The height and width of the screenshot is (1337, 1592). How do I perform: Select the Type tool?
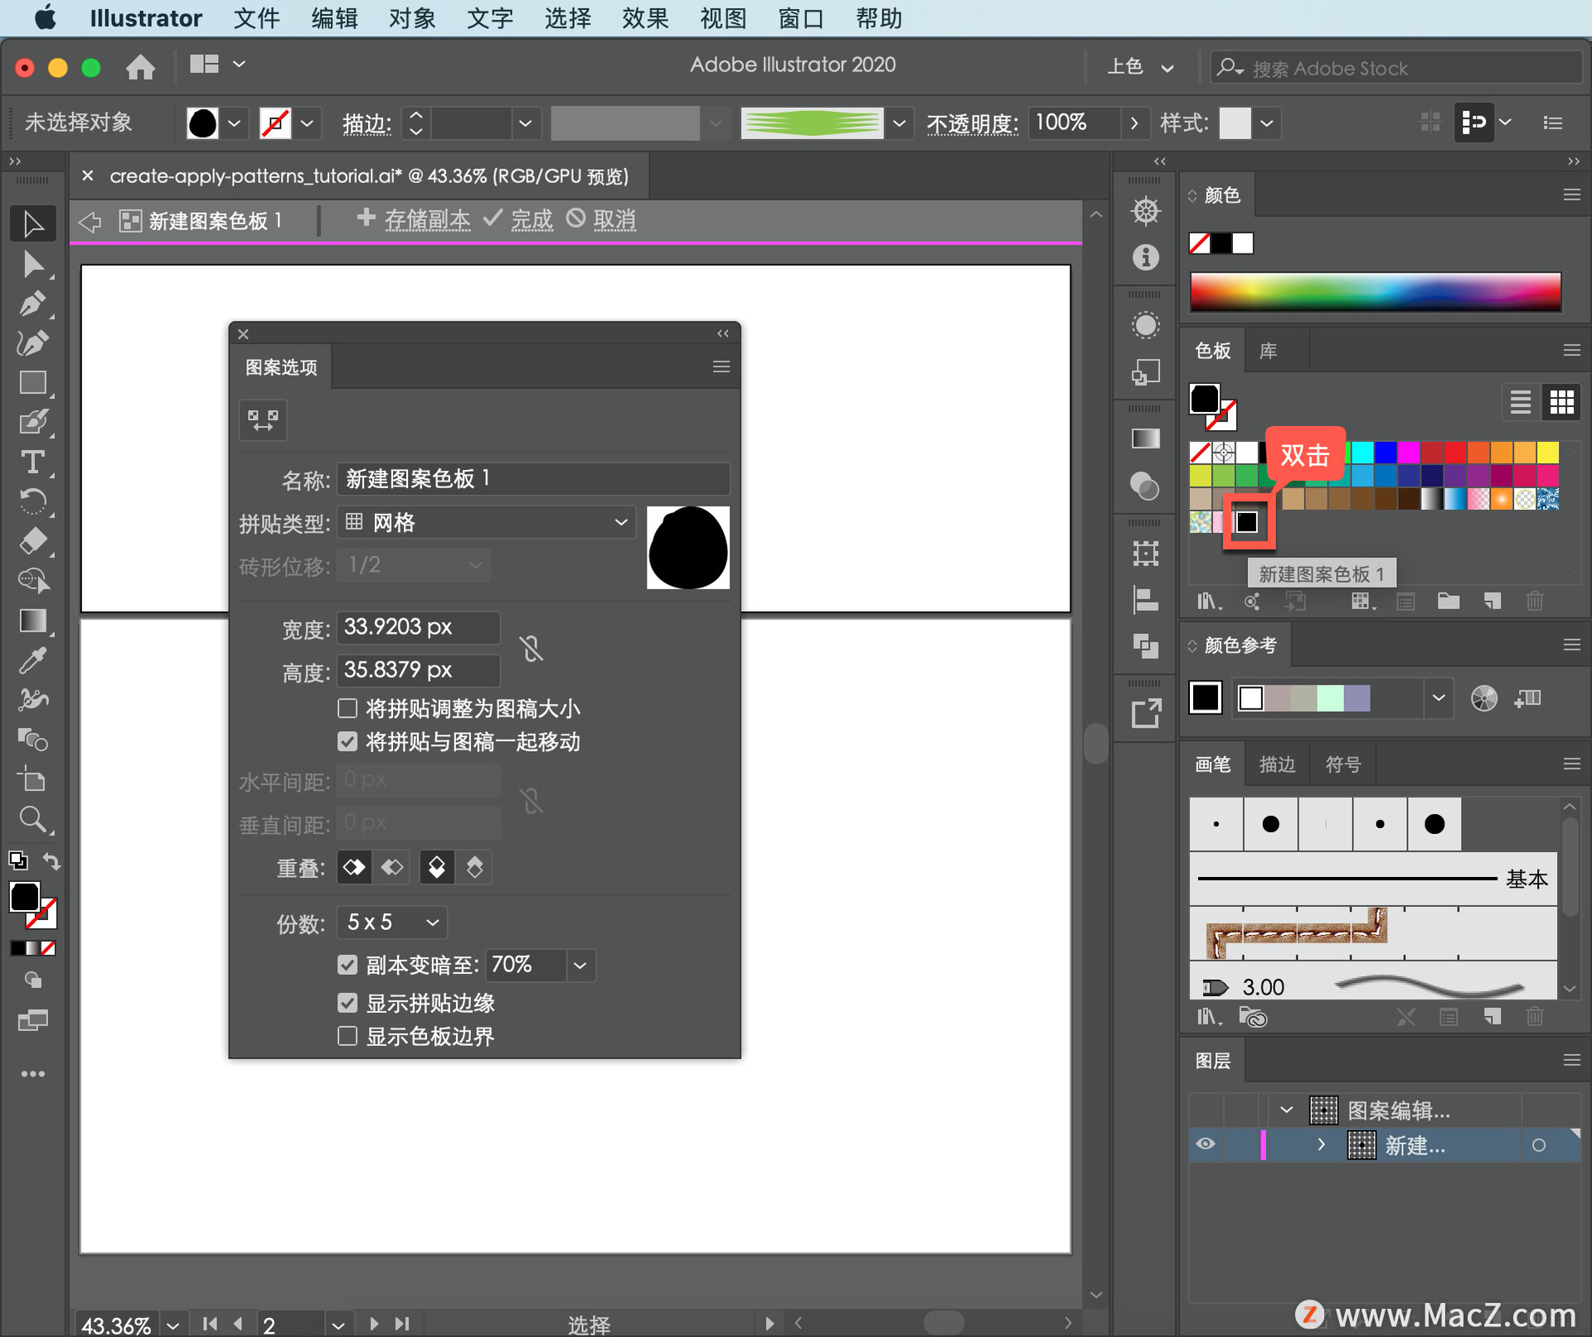[32, 462]
